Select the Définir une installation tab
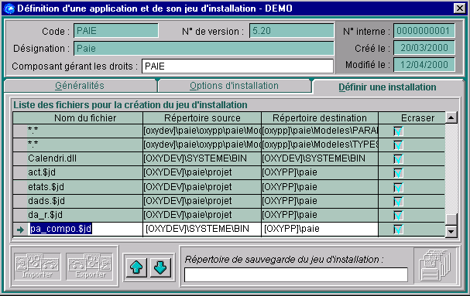 click(x=387, y=87)
